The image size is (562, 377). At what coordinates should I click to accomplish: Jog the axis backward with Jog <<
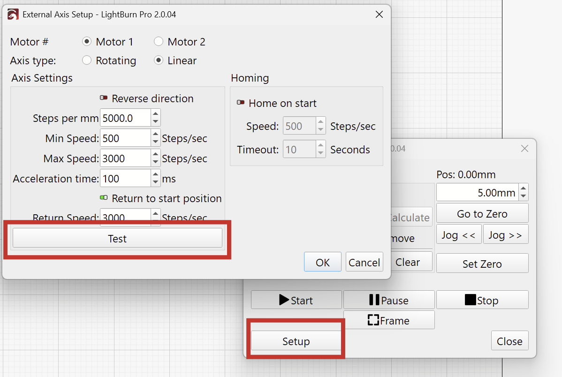click(459, 234)
